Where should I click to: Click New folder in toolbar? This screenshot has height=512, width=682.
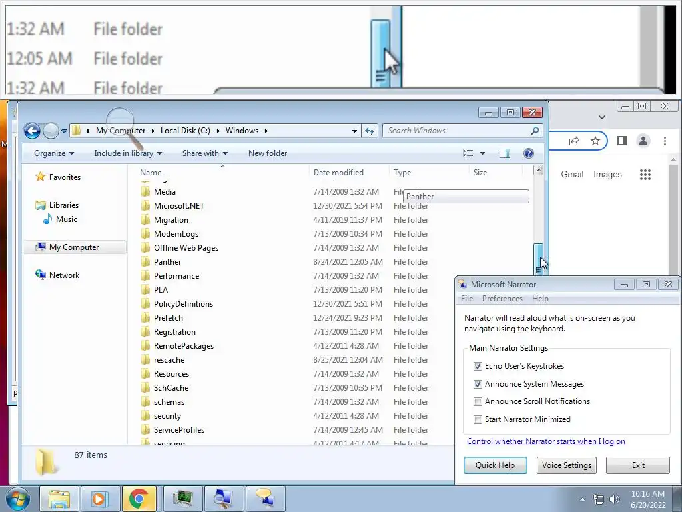click(x=268, y=153)
